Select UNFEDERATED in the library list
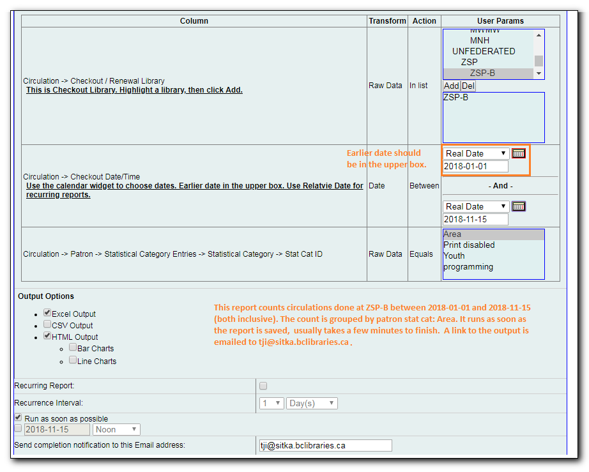The image size is (589, 472). tap(484, 52)
